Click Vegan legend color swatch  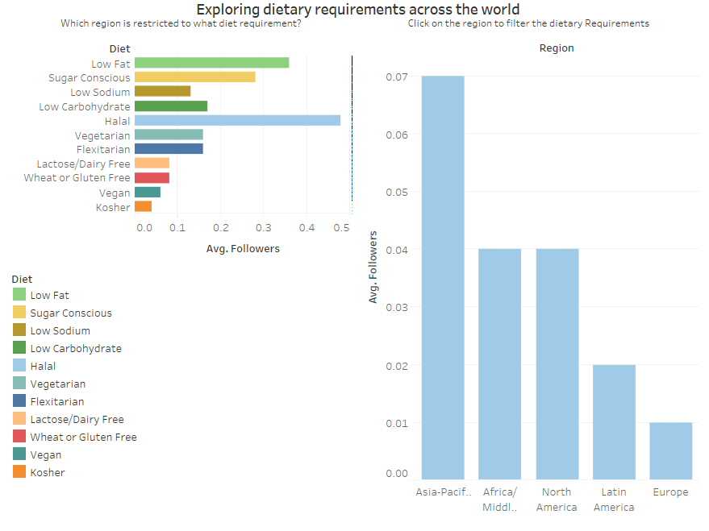pyautogui.click(x=19, y=454)
